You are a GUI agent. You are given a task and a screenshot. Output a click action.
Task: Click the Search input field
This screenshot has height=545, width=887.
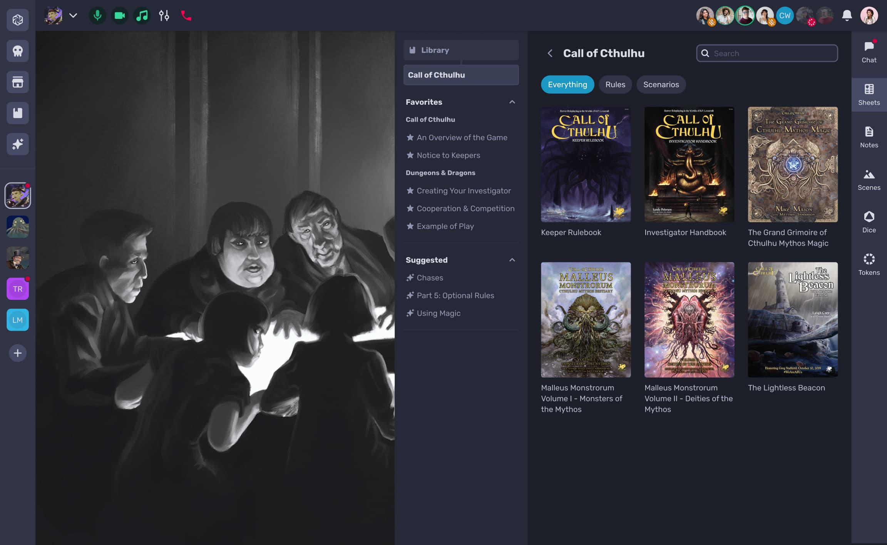(x=767, y=53)
